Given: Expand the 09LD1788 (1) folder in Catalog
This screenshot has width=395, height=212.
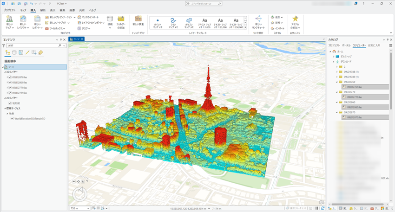Looking at the screenshot, I should [x=337, y=72].
